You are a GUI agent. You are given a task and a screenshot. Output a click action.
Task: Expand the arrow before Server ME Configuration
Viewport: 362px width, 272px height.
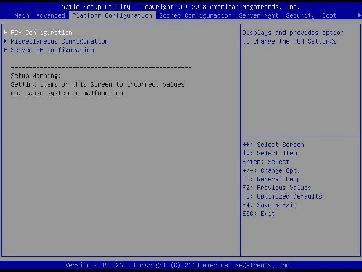click(5, 50)
